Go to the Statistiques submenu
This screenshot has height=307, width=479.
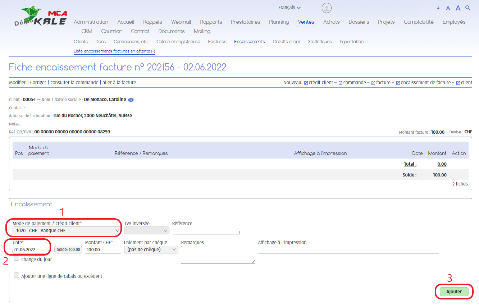tap(320, 42)
